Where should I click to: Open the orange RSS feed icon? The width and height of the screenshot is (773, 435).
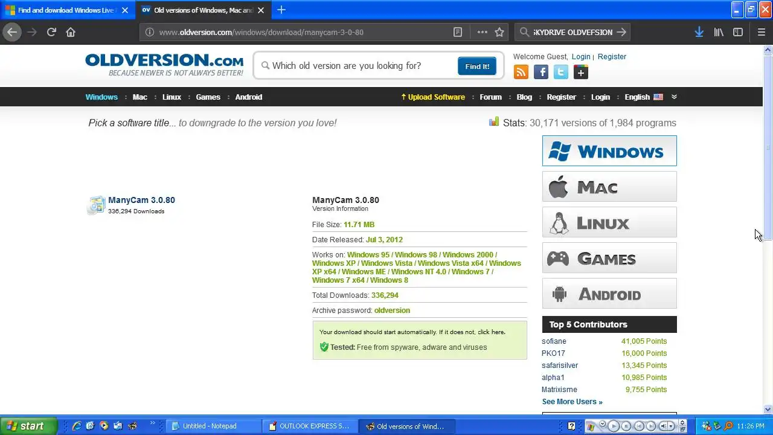521,72
